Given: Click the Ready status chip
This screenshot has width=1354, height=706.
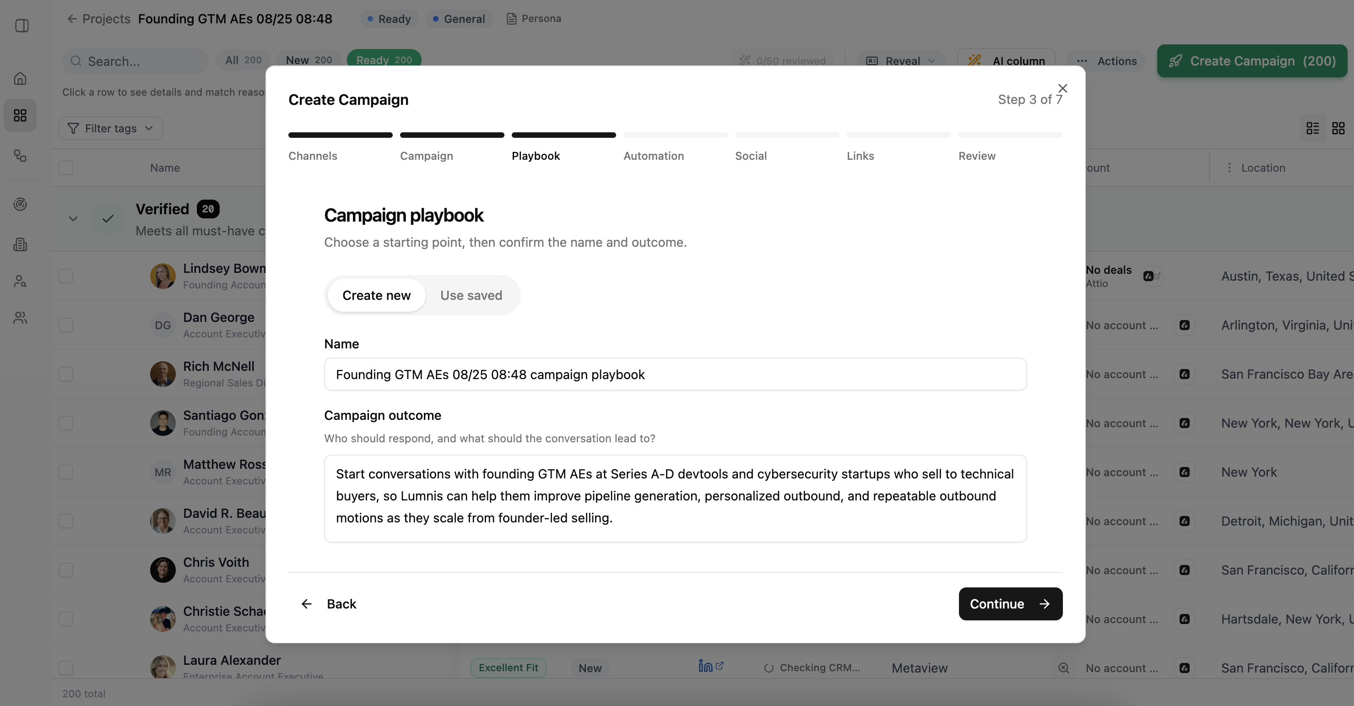Looking at the screenshot, I should pos(389,19).
